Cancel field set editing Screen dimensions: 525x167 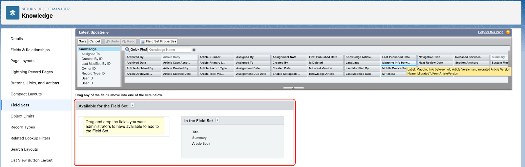(x=95, y=41)
